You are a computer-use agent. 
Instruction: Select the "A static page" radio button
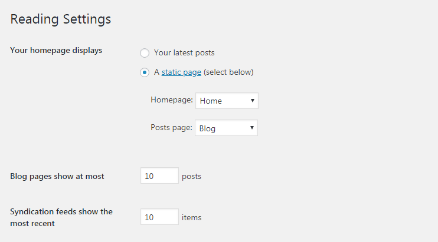pyautogui.click(x=145, y=72)
